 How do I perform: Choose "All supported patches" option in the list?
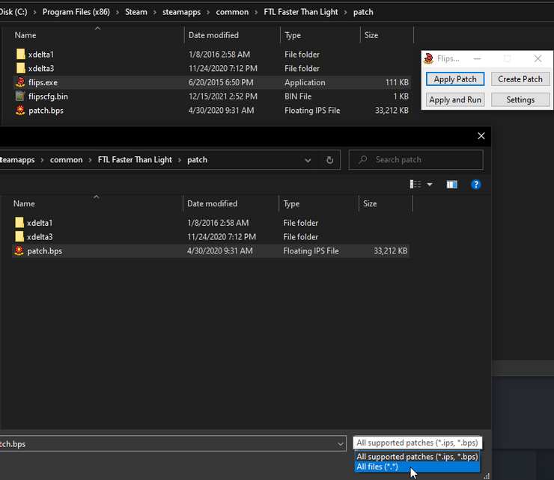[x=416, y=457]
